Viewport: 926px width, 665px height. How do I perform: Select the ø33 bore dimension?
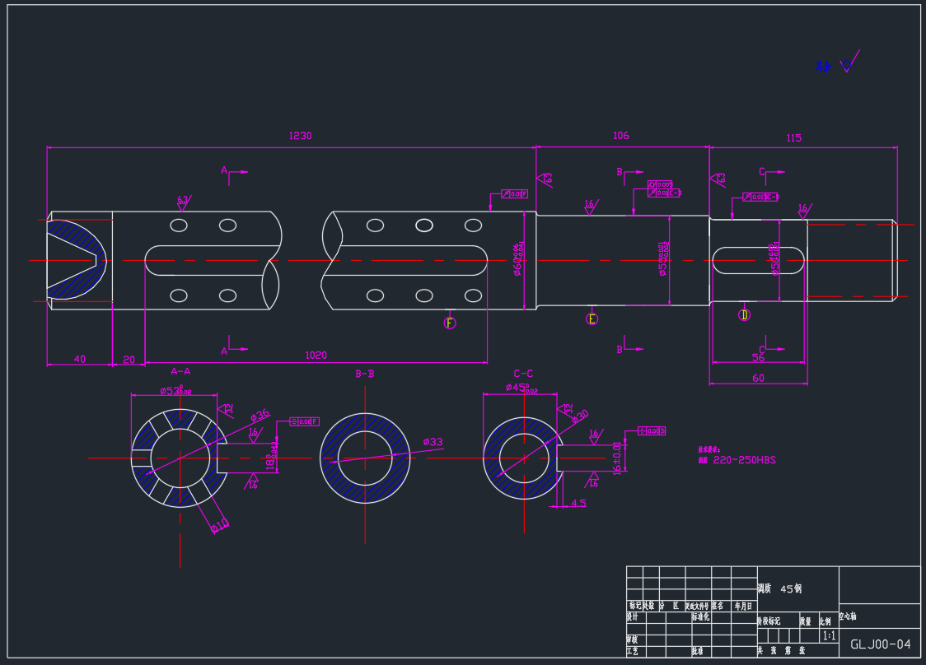[x=433, y=442]
